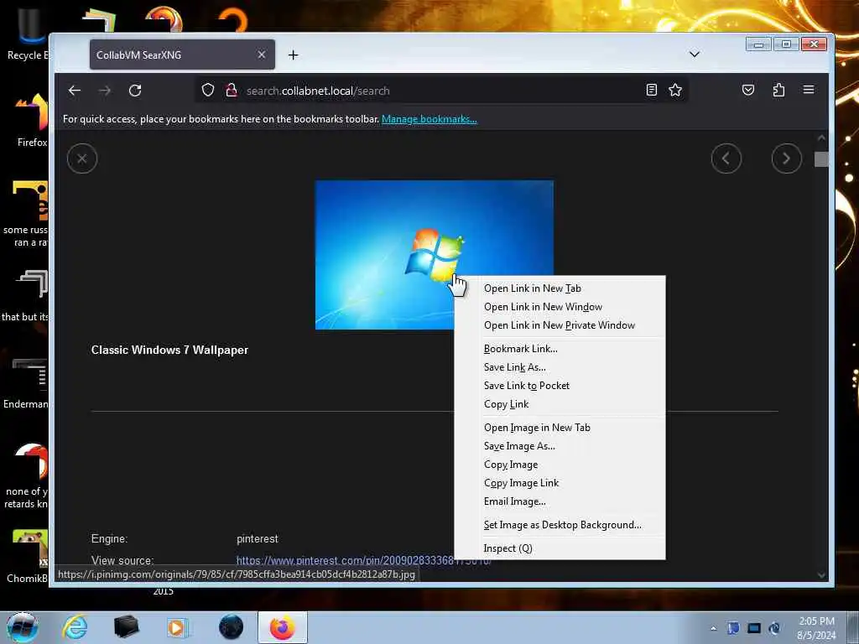This screenshot has height=644, width=859.
Task: Select Open Link in New Private Window
Action: point(560,325)
